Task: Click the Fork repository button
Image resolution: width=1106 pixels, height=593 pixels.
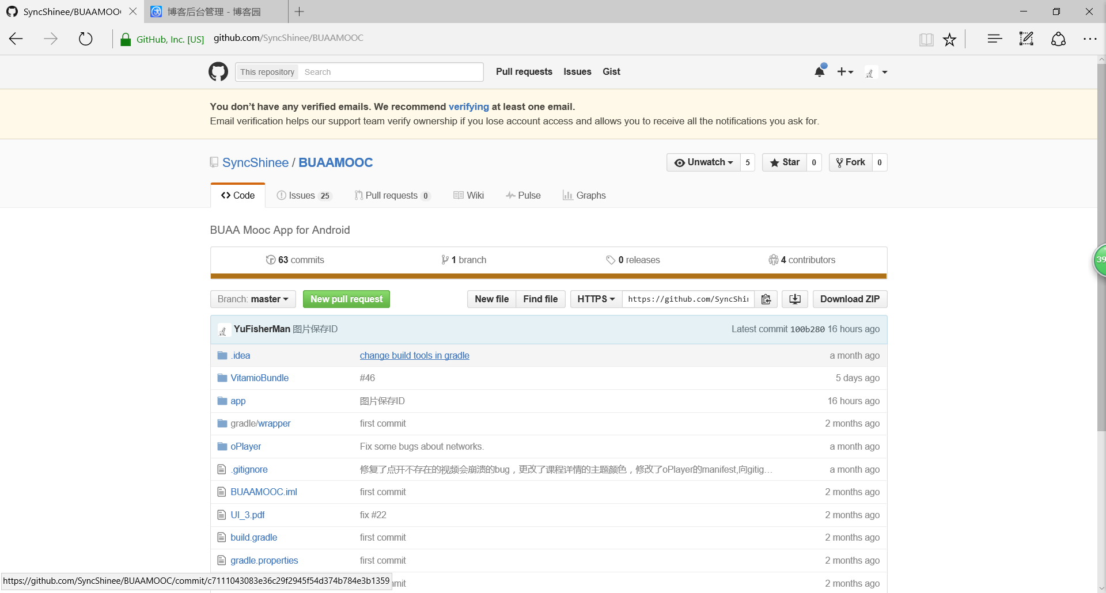Action: pos(851,162)
